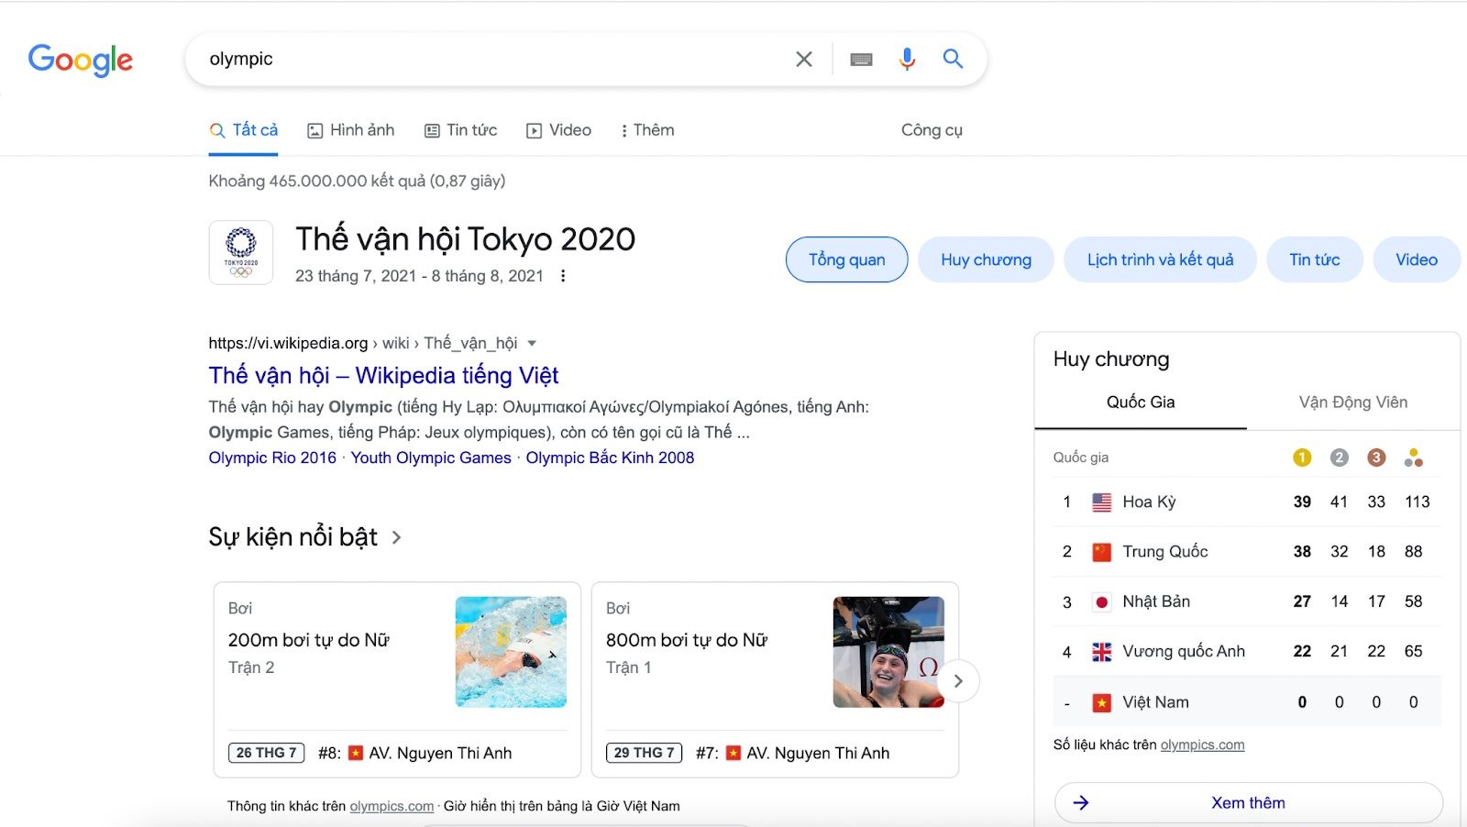Open the Google logo homepage
This screenshot has width=1467, height=827.
81,61
